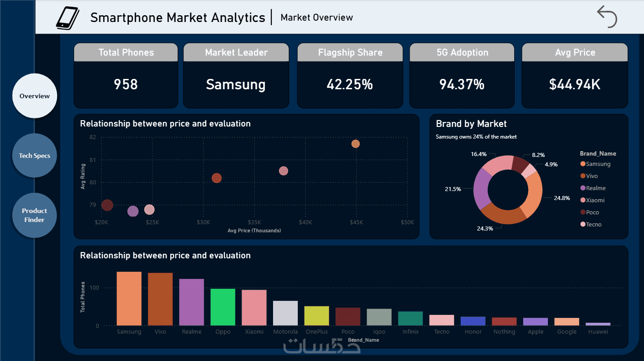Select the Flagship Share 42.25% card
644x361 pixels.
pos(350,75)
